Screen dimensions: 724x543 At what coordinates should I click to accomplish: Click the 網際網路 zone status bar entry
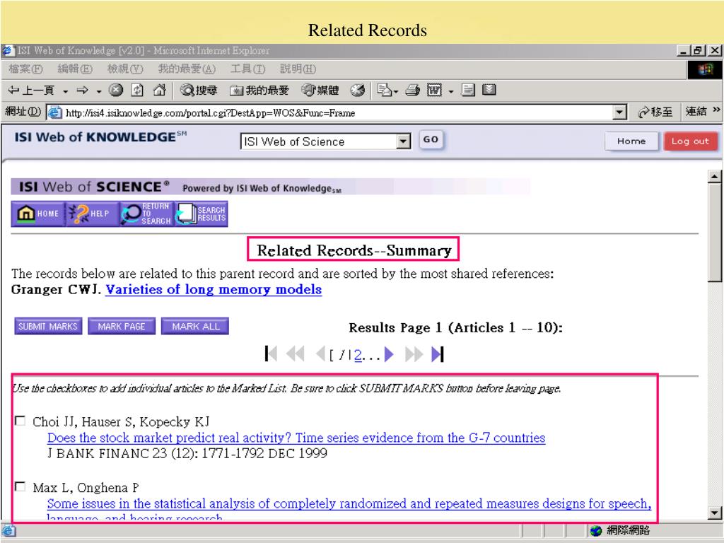[619, 530]
